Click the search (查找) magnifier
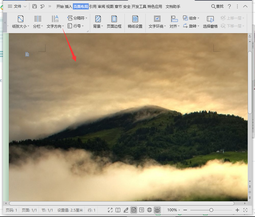This screenshot has height=217, width=255. tap(213, 6)
